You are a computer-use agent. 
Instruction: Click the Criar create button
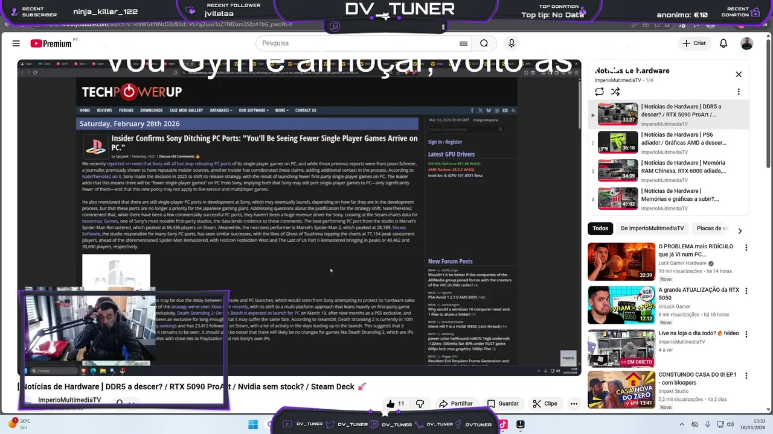[694, 43]
